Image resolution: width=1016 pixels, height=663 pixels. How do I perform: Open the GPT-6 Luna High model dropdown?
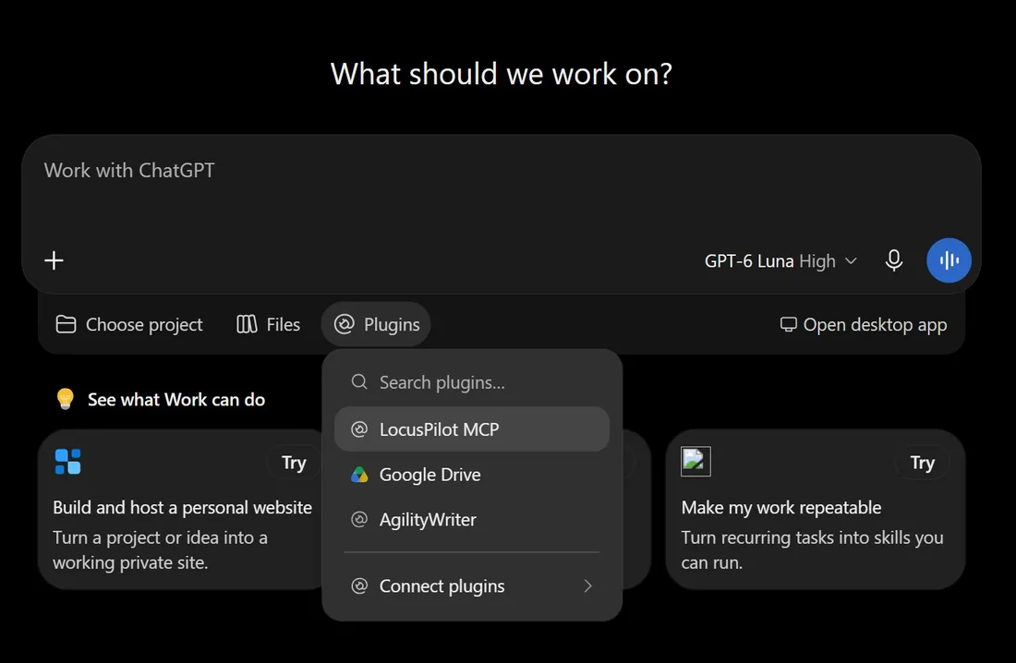point(780,261)
